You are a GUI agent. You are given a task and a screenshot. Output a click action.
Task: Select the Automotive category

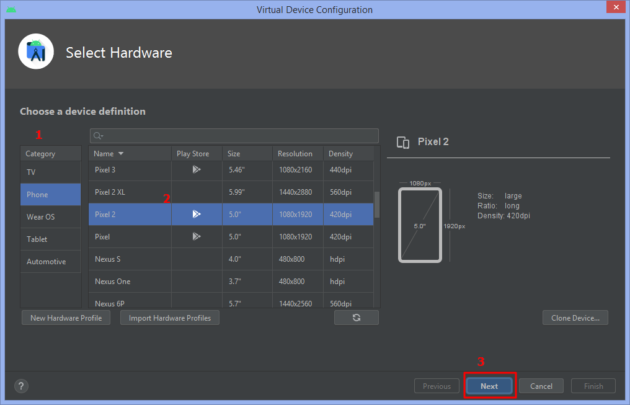click(x=51, y=262)
